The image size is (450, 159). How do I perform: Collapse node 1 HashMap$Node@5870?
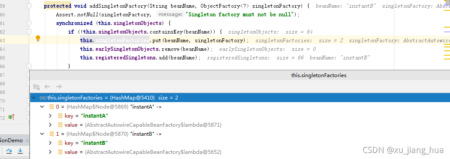[43, 134]
